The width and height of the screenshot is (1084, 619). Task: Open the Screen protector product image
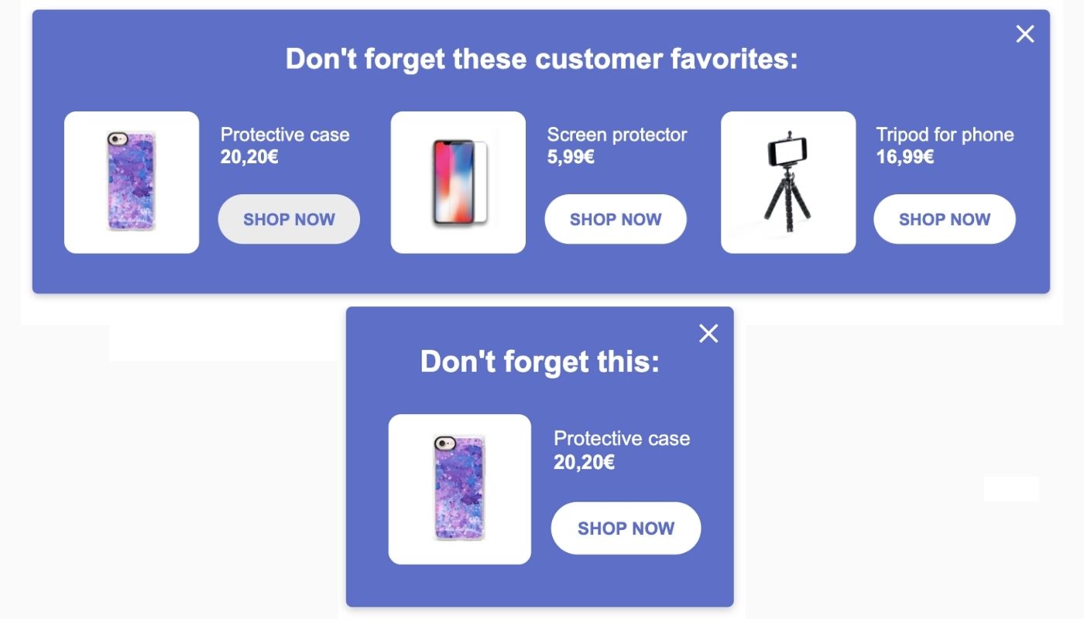tap(458, 181)
